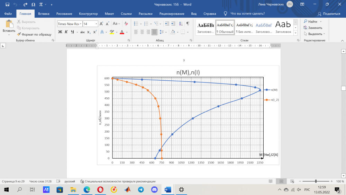Click the increase indent icon
The width and height of the screenshot is (346, 195).
(173, 24)
